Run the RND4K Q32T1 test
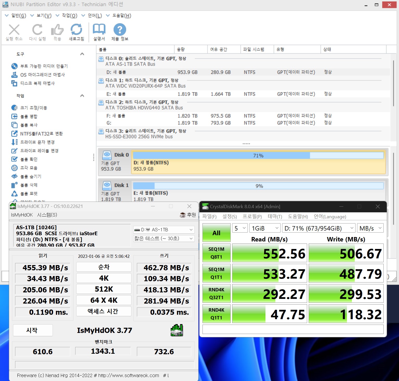 click(x=217, y=293)
